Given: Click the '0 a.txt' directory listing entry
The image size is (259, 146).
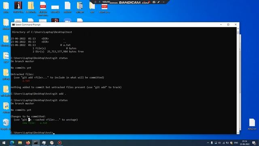Looking at the screenshot, I should pos(66,45).
